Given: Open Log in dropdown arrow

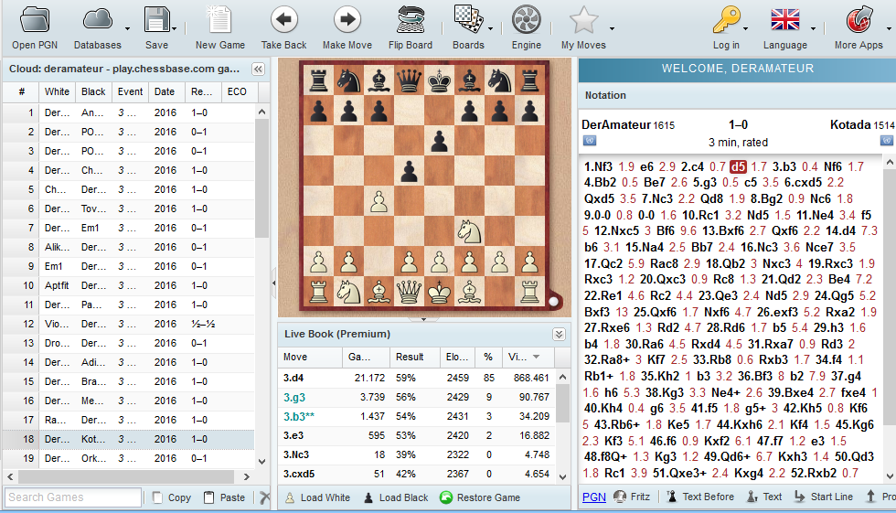Looking at the screenshot, I should pos(746,28).
